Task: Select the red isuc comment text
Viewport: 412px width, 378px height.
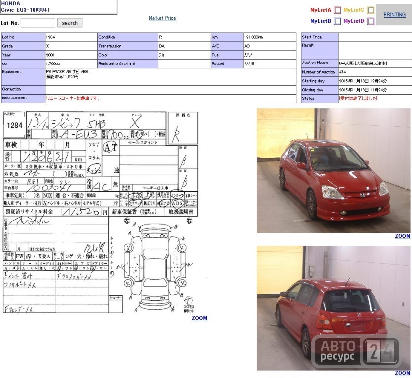Action: [x=73, y=98]
